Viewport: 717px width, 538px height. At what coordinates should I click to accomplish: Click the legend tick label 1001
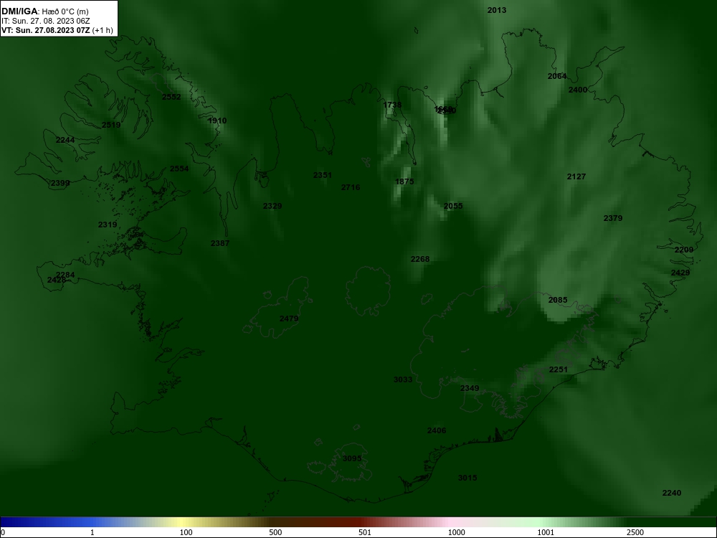coord(546,532)
